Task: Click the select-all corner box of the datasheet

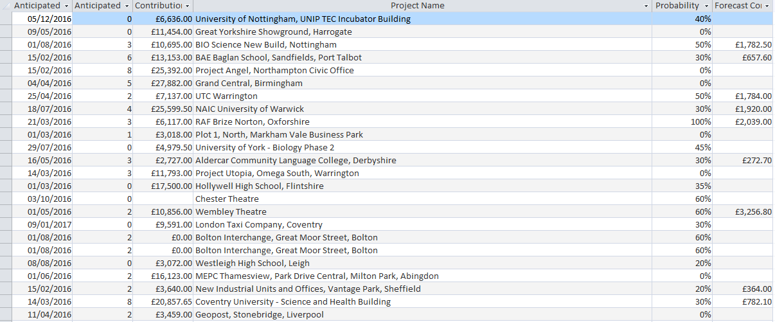Action: pyautogui.click(x=6, y=6)
